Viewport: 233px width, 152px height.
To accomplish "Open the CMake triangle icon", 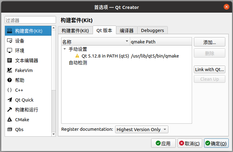I will tap(10, 119).
